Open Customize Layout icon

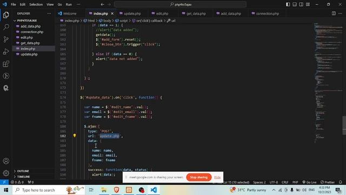pos(308,4)
